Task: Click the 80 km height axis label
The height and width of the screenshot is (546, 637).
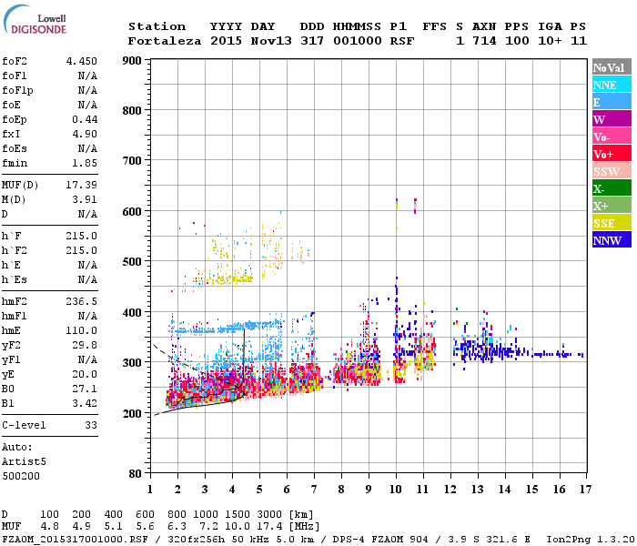Action: point(135,474)
